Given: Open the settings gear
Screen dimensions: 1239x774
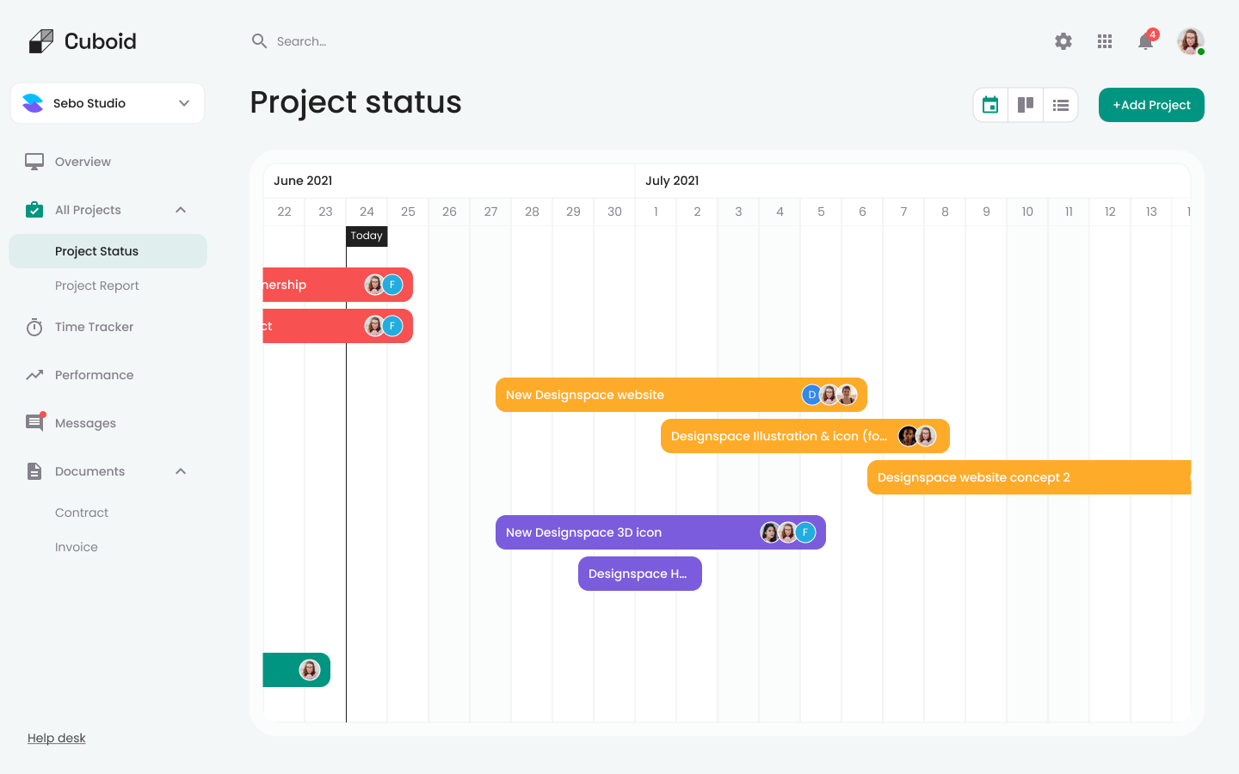Looking at the screenshot, I should tap(1063, 41).
